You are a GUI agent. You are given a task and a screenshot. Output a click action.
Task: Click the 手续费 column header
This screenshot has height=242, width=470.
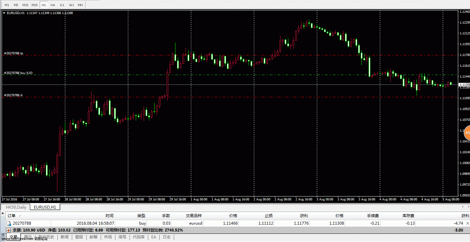click(x=363, y=216)
